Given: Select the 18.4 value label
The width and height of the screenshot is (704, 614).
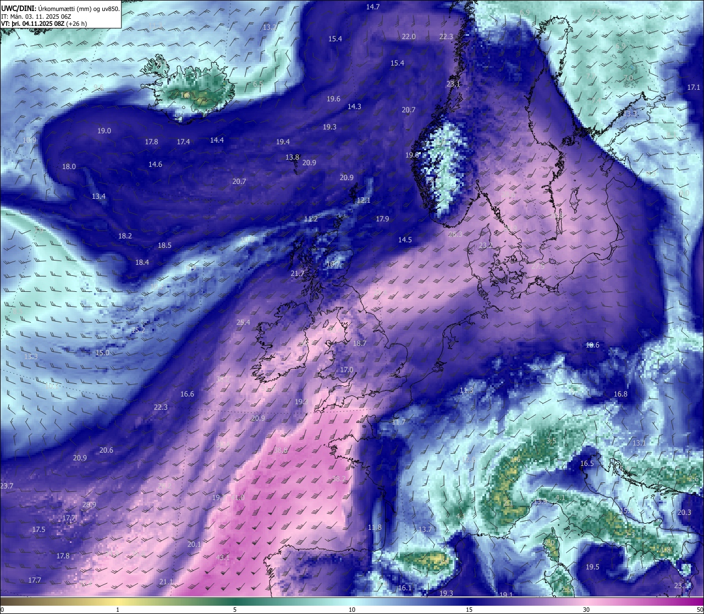Looking at the screenshot, I should [142, 263].
